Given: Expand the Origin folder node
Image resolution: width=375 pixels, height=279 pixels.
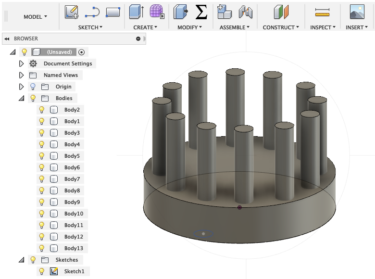Looking at the screenshot, I should coord(21,87).
